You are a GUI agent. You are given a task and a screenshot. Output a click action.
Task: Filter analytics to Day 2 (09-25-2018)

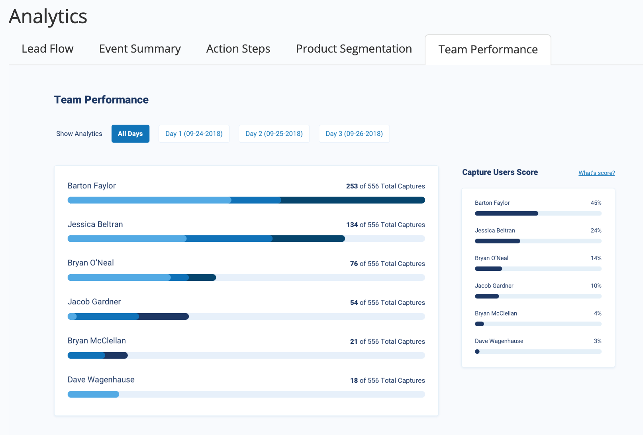coord(274,133)
